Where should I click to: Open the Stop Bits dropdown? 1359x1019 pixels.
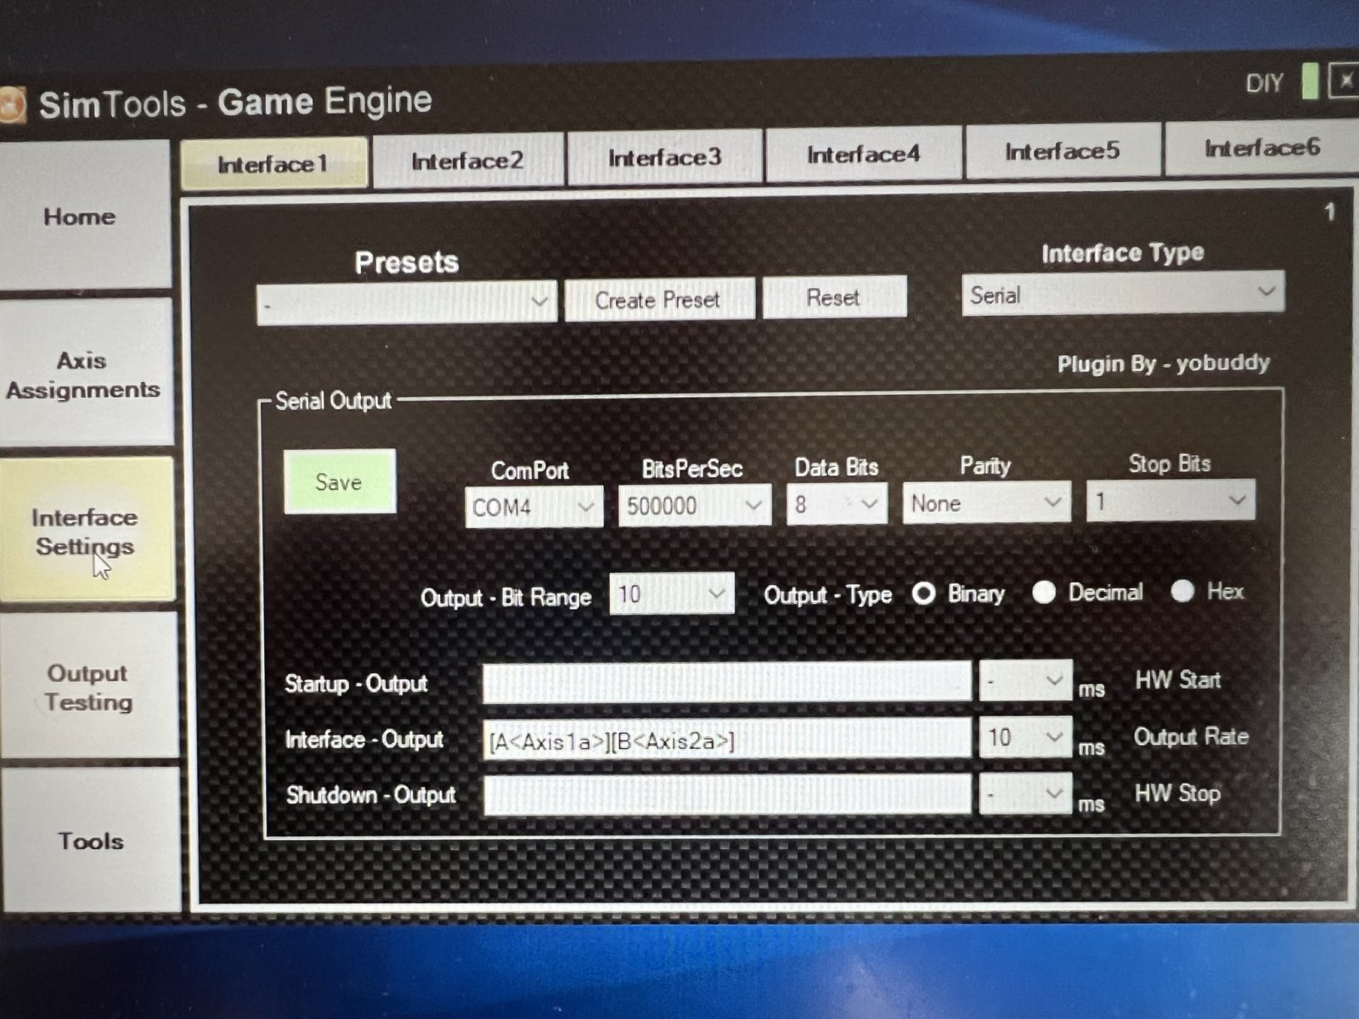[x=1170, y=500]
